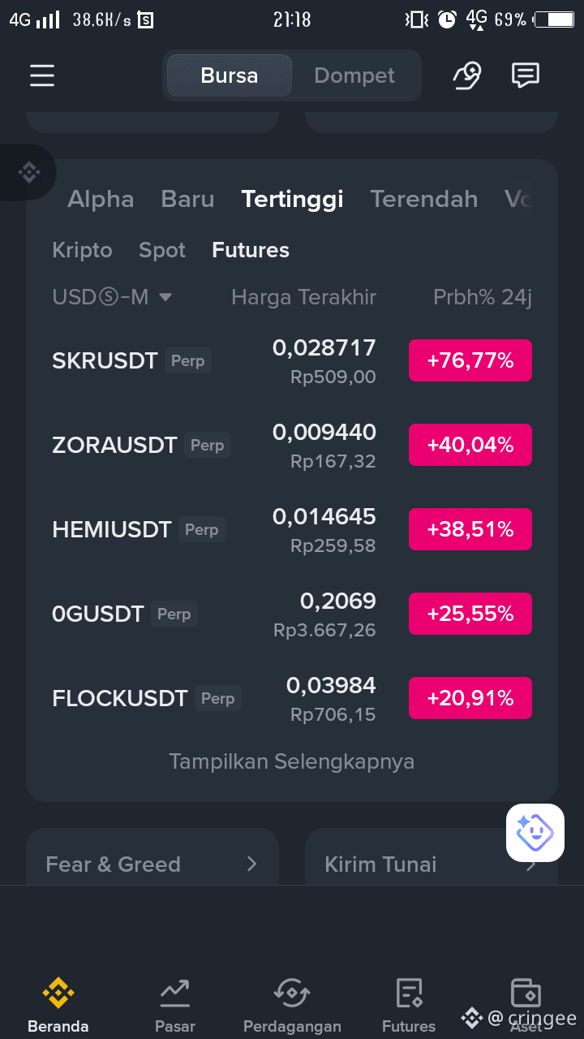Switch to Bursa mode
Screen dimensions: 584x1039
point(230,75)
